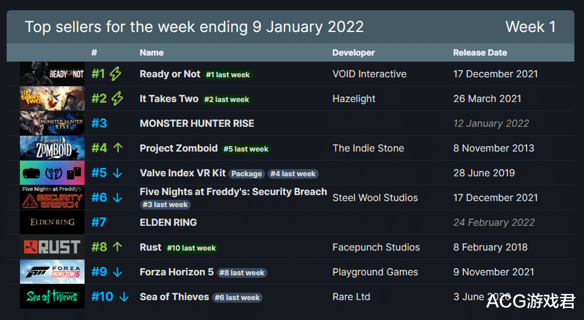584x320 pixels.
Task: Click the blue down arrow for Valve Index
Action: click(x=117, y=173)
